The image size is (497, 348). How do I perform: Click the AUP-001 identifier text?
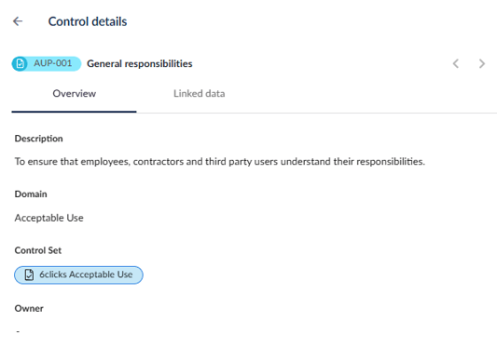(x=53, y=63)
